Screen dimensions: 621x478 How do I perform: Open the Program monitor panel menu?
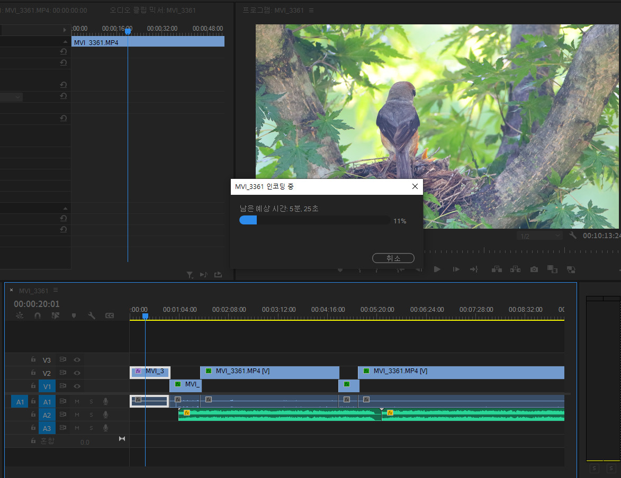click(x=311, y=11)
